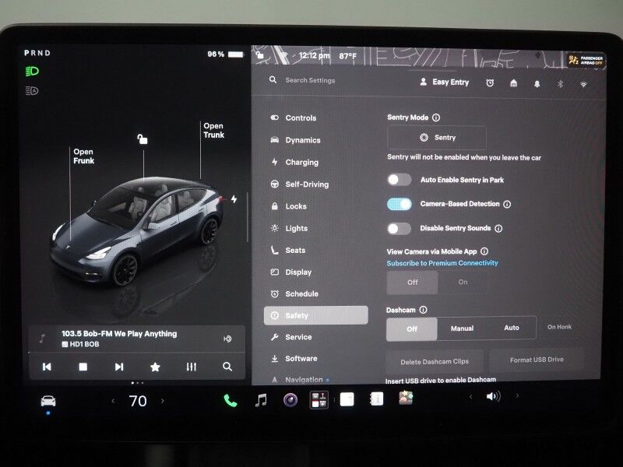The width and height of the screenshot is (623, 467).
Task: Open the info manual app icon
Action: click(376, 399)
